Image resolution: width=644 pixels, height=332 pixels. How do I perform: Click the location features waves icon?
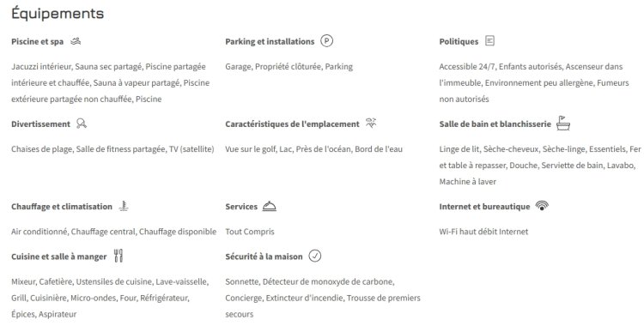click(x=371, y=124)
